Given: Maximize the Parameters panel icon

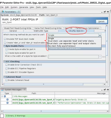Looking at the screenshot, I should 108,12.
